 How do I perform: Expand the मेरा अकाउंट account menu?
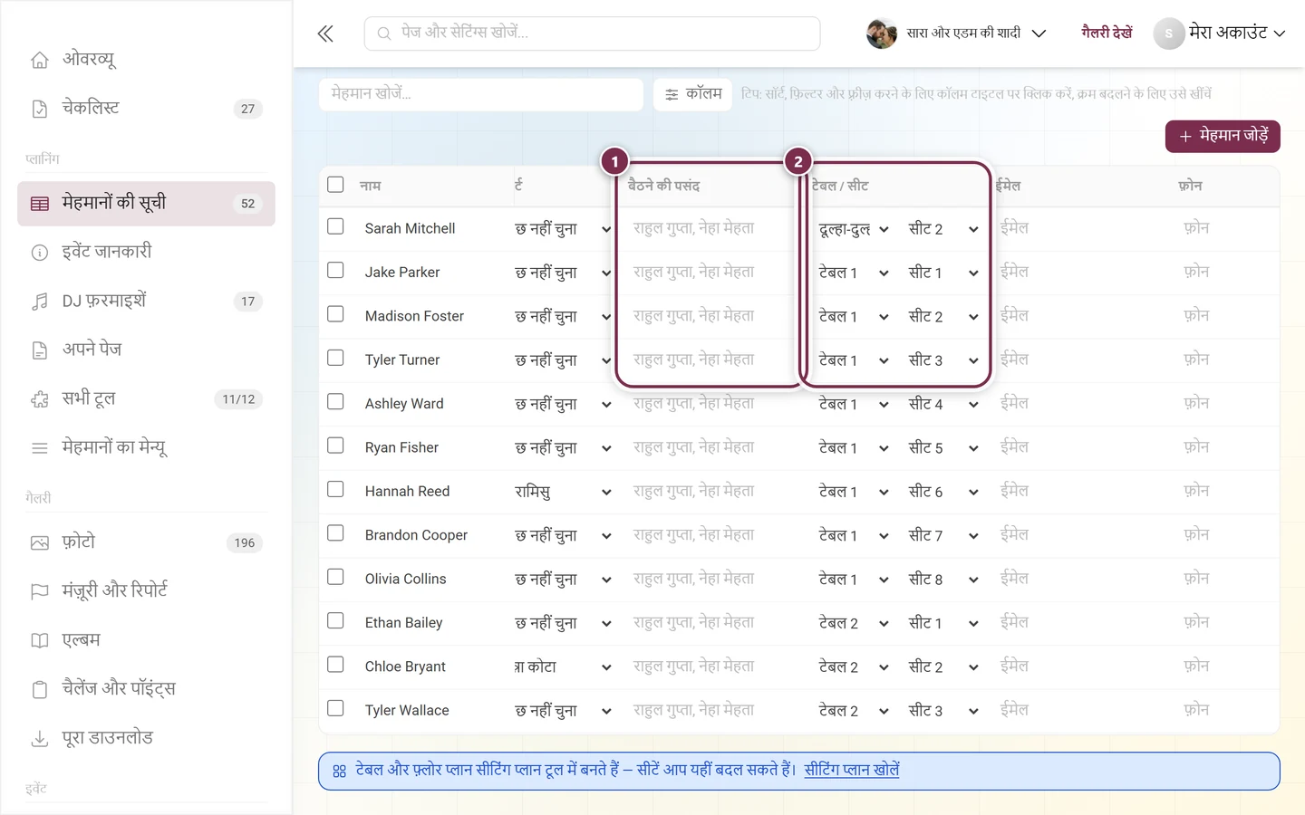(x=1220, y=34)
